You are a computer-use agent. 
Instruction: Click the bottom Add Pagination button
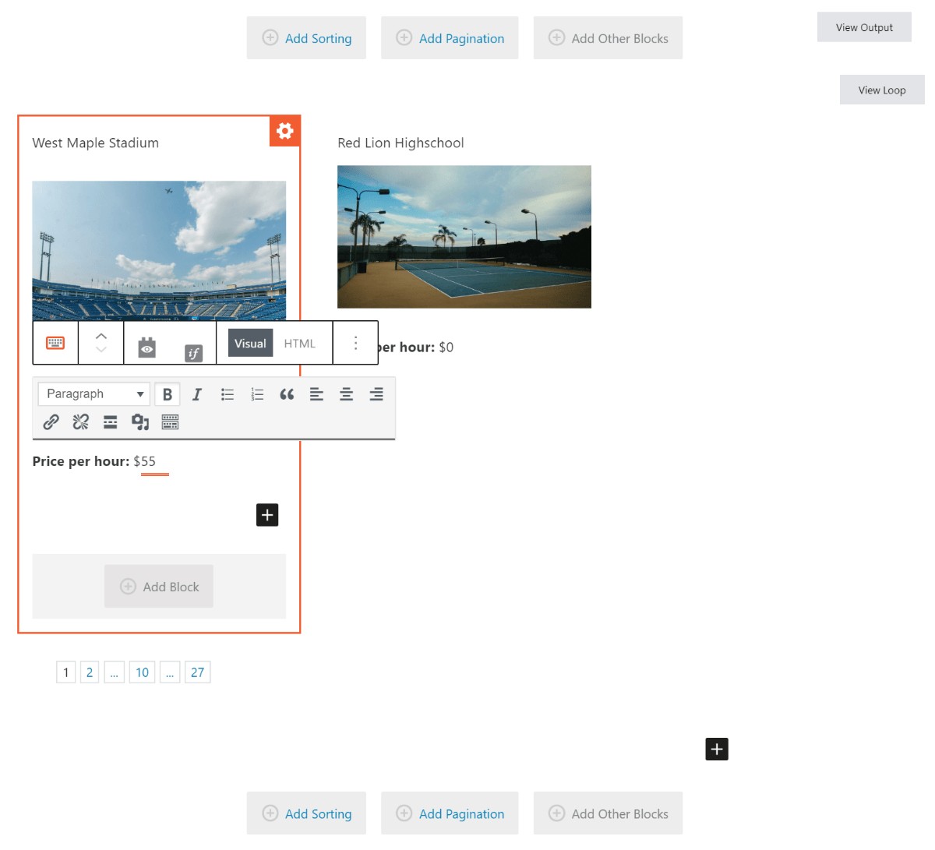(450, 814)
